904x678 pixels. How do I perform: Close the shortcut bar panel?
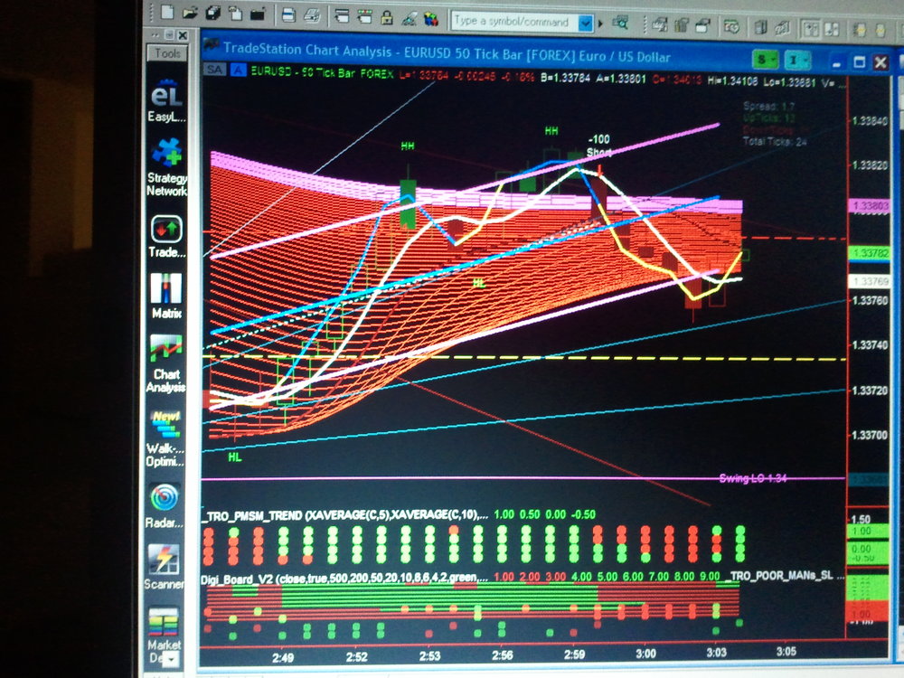click(183, 36)
